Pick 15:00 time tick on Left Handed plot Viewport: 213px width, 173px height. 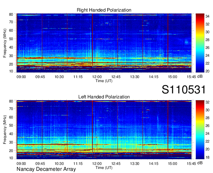click(173, 164)
